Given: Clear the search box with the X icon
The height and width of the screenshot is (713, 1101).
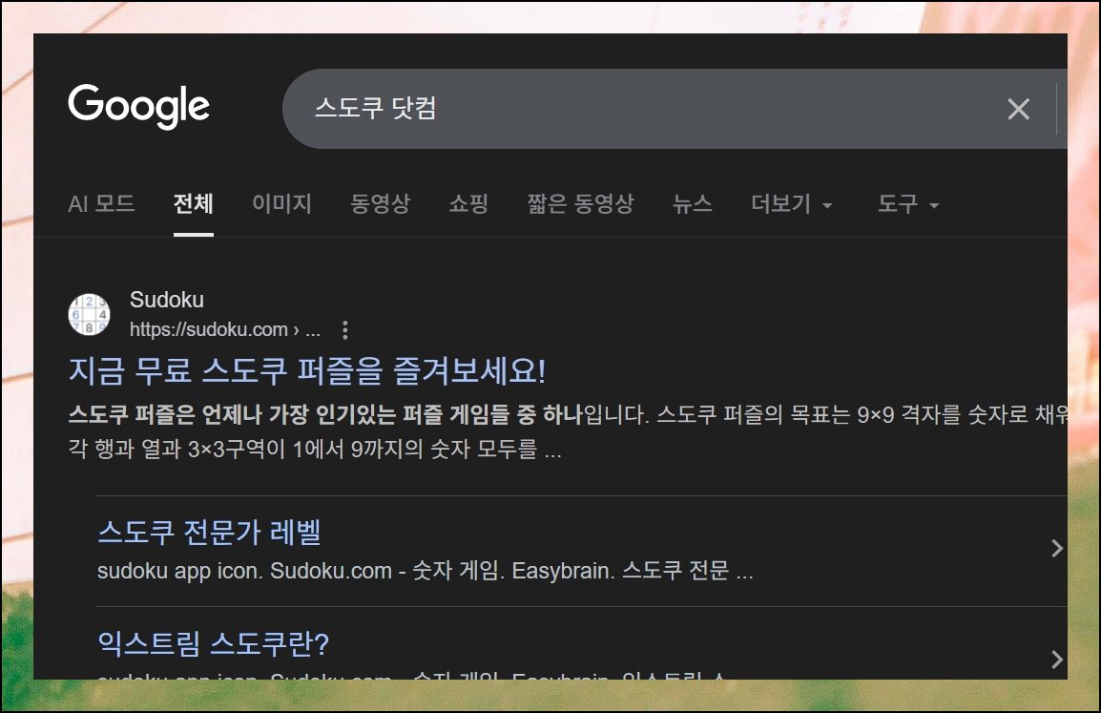Looking at the screenshot, I should (x=1018, y=109).
